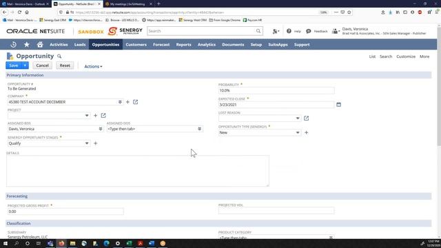Open the user role switch icon
The image size is (441, 248).
pyautogui.click(x=336, y=31)
